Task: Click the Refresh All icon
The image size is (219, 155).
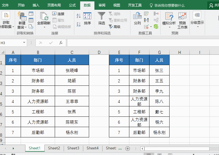Action: point(44,16)
